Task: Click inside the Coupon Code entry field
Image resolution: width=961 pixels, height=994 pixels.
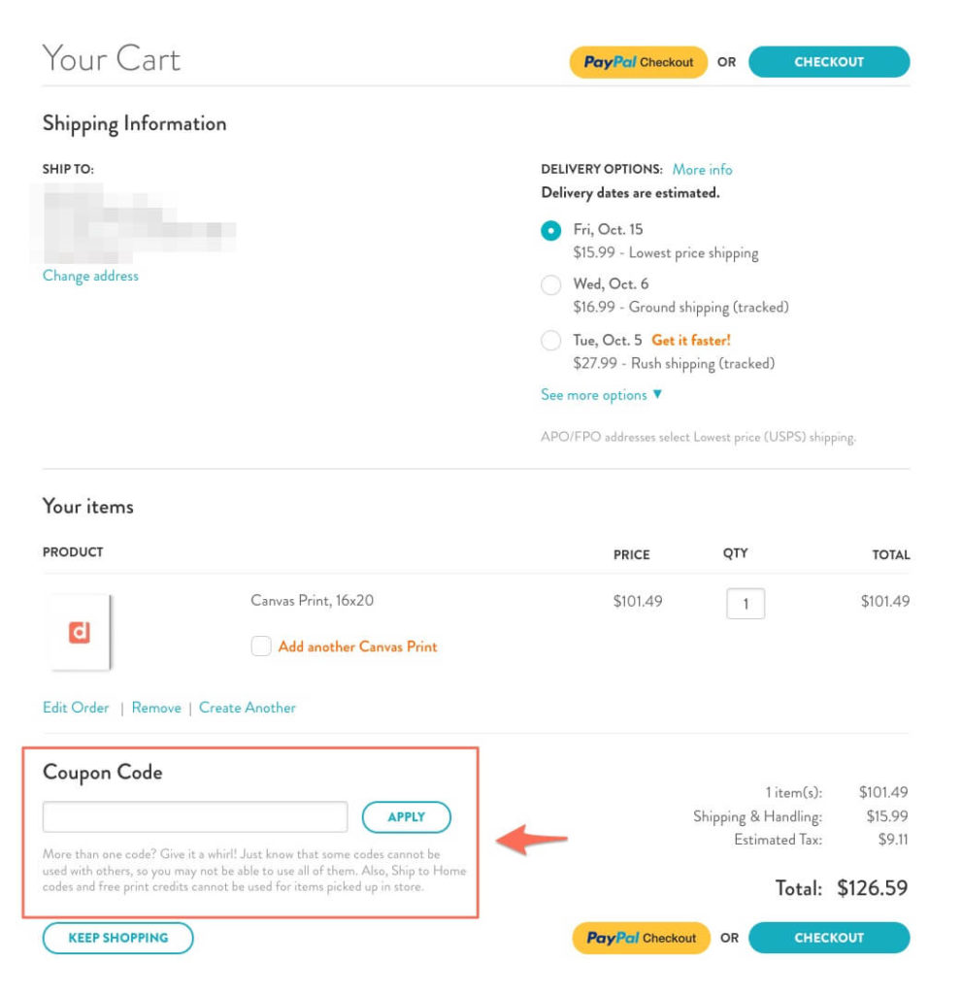Action: (x=194, y=816)
